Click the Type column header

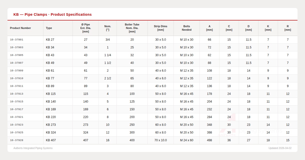(x=49, y=28)
